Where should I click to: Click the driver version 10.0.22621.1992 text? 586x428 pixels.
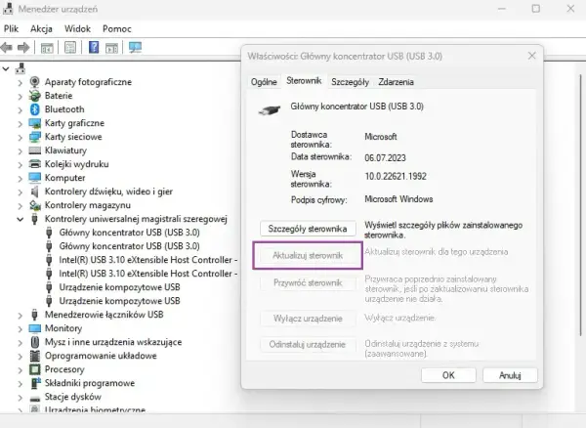[x=396, y=177]
